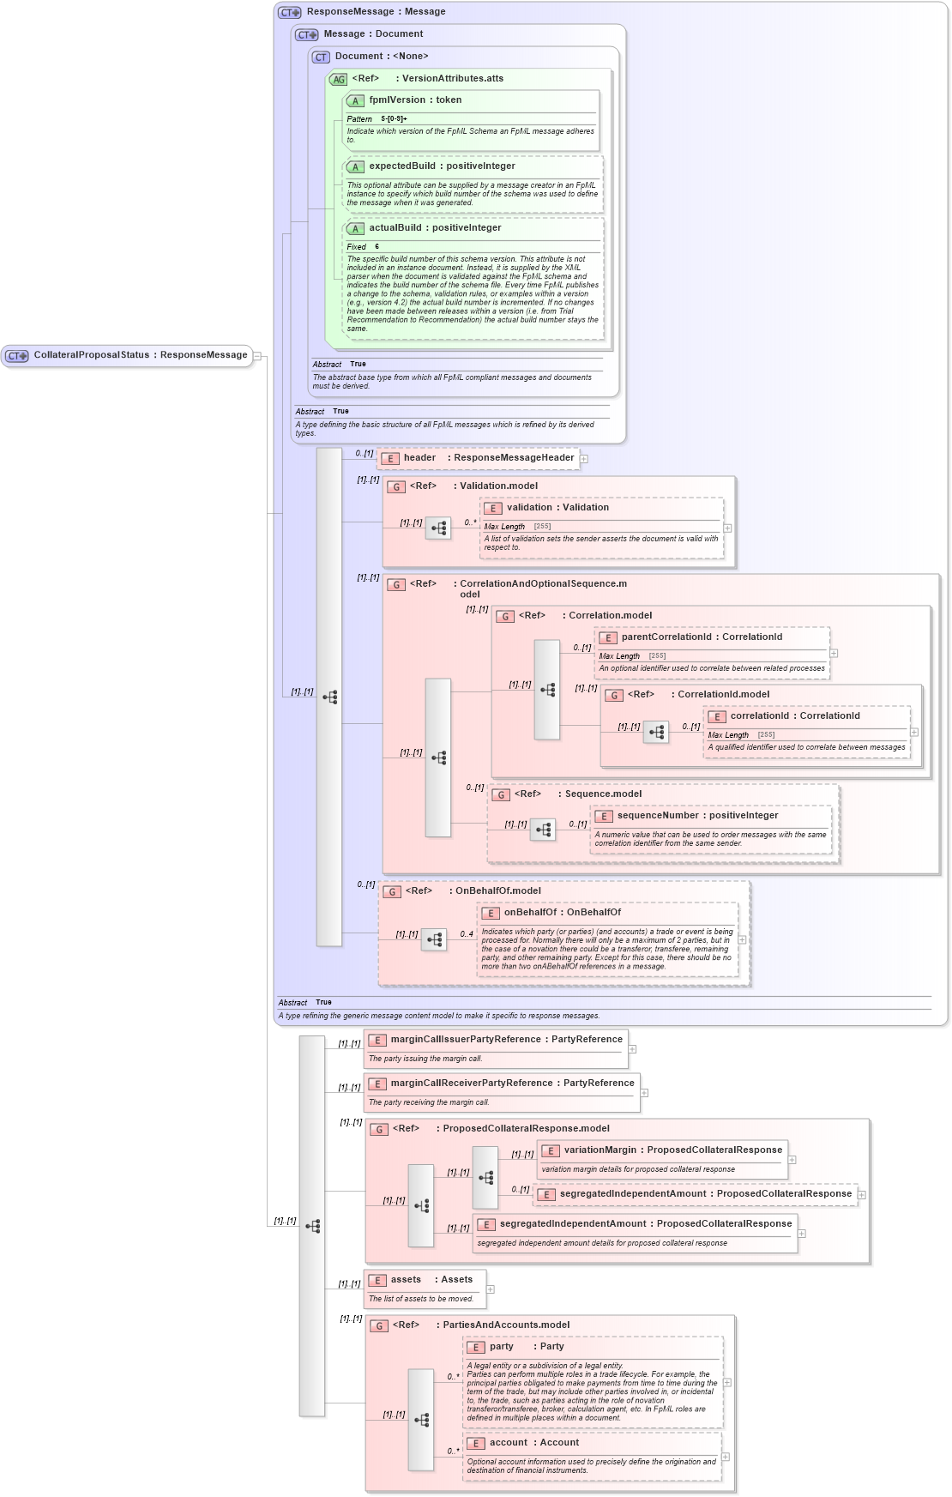
Task: Expand the variationMargin element
Action: [792, 1160]
